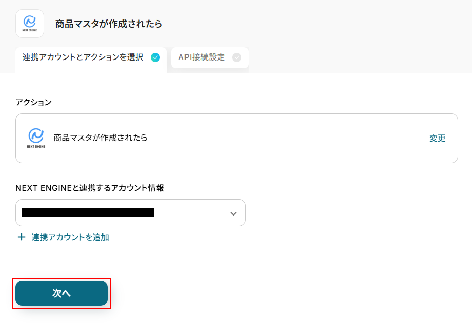The height and width of the screenshot is (332, 472).
Task: Click the アクション section label
Action: [33, 102]
